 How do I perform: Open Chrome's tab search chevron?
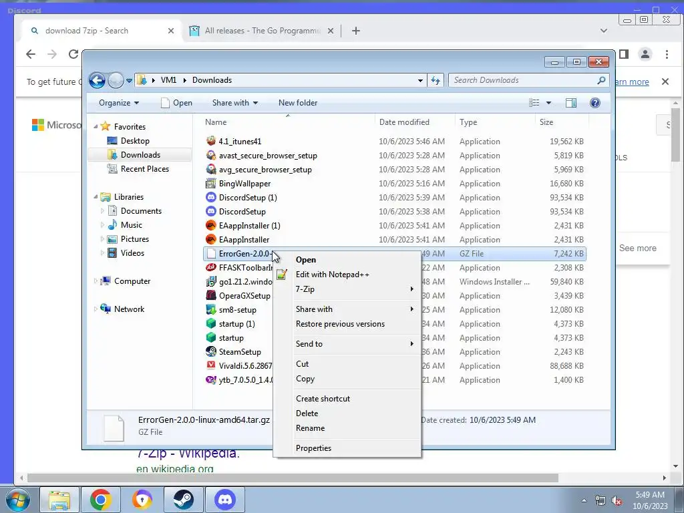(x=604, y=31)
